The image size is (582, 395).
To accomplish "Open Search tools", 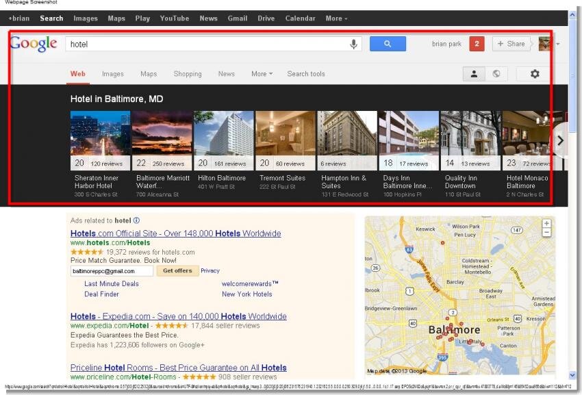I will (x=306, y=74).
